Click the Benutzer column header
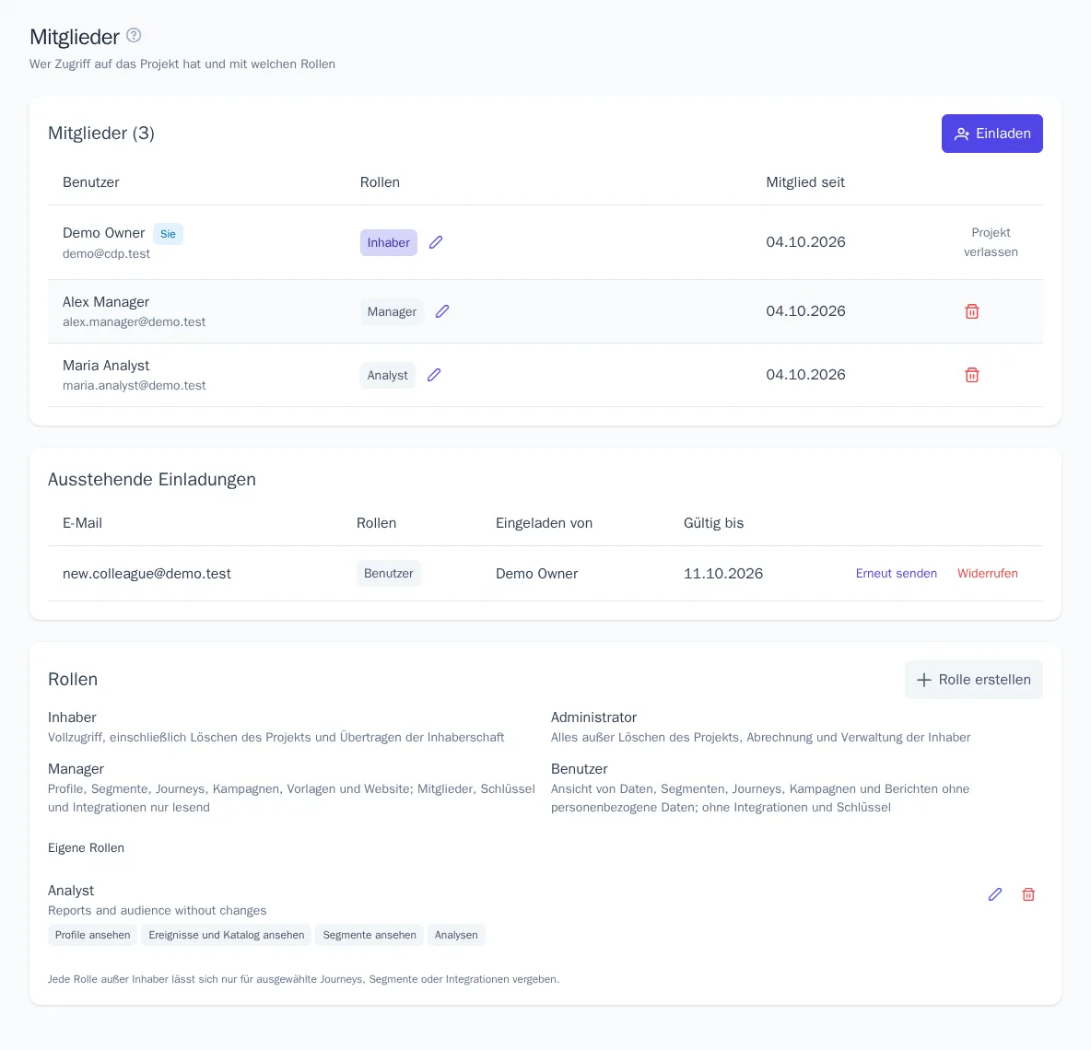The width and height of the screenshot is (1091, 1050). (90, 182)
